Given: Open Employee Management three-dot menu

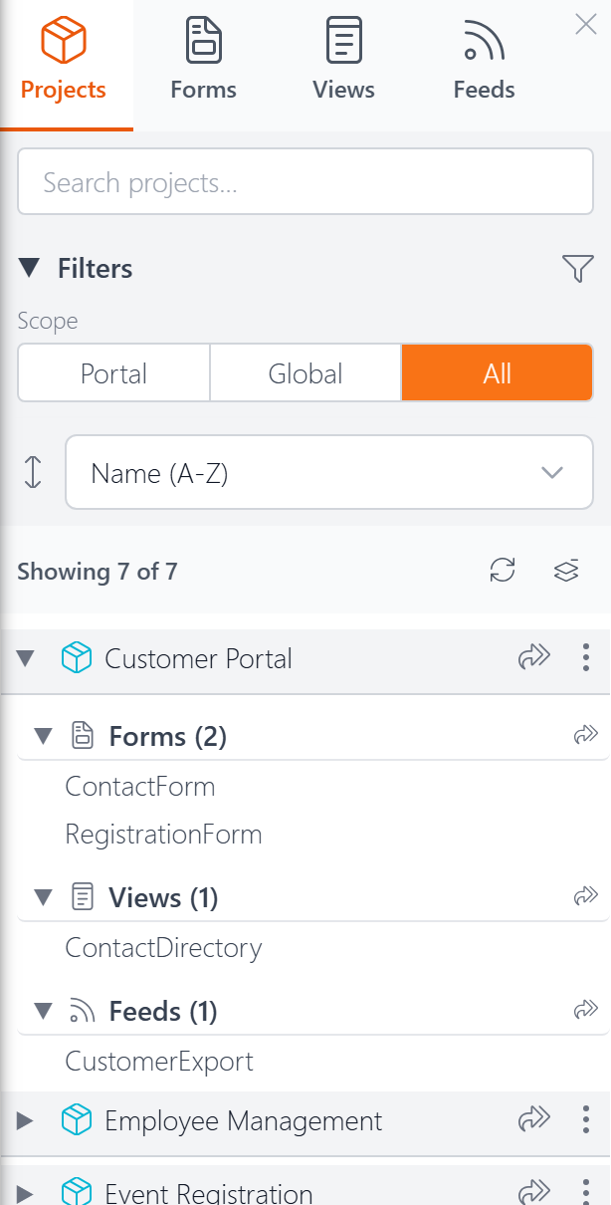Looking at the screenshot, I should 585,1120.
